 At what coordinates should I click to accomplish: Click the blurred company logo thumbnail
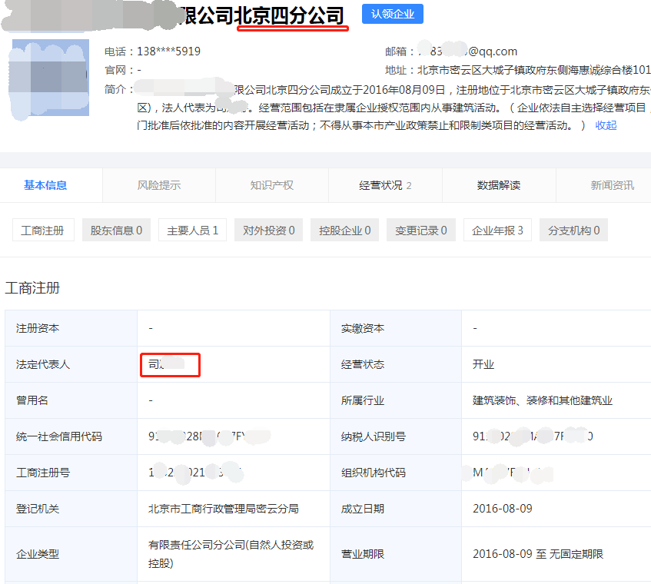tap(51, 78)
